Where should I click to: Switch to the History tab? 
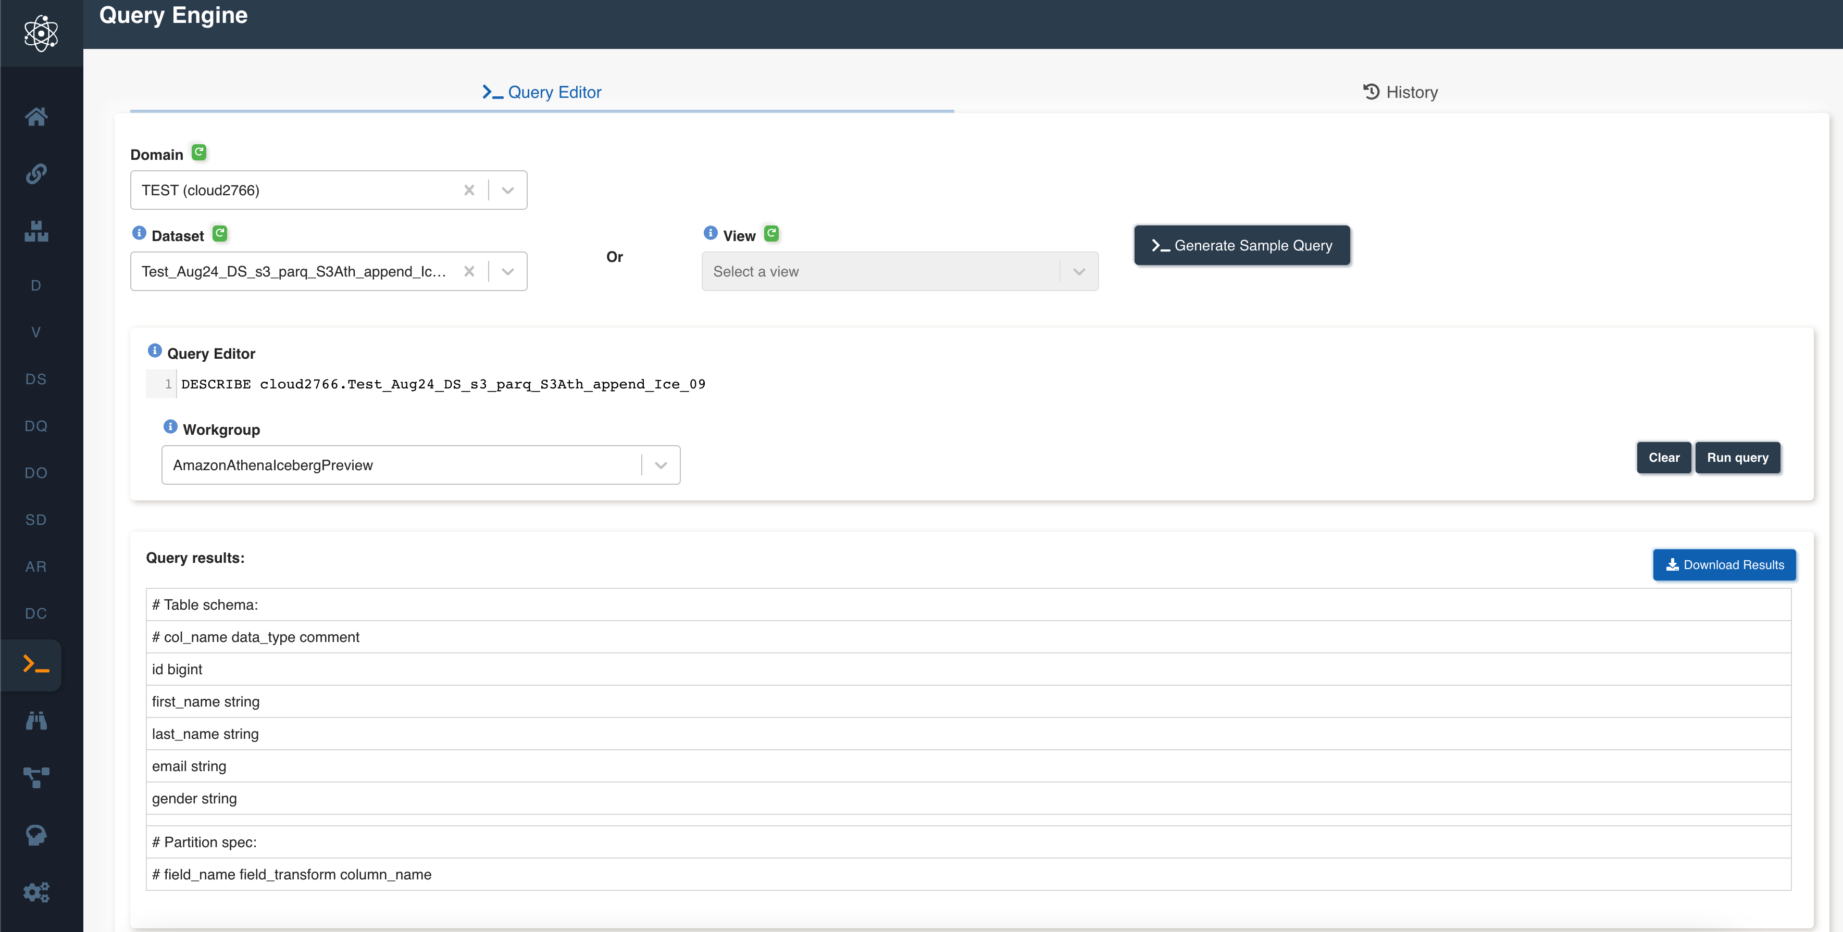click(1400, 92)
